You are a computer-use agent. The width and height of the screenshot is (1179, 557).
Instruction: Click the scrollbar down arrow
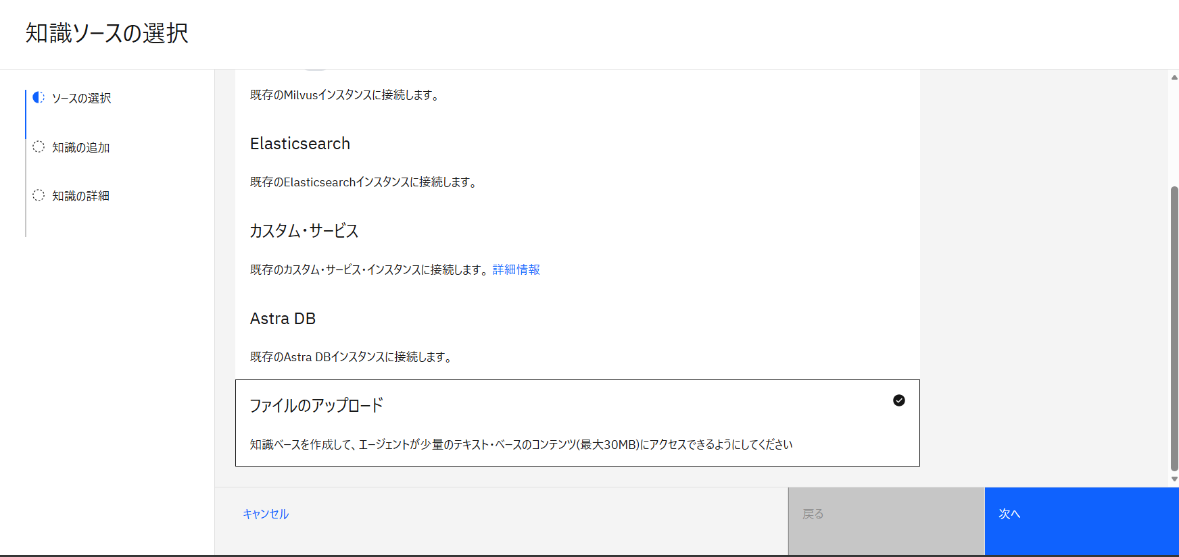pos(1174,479)
